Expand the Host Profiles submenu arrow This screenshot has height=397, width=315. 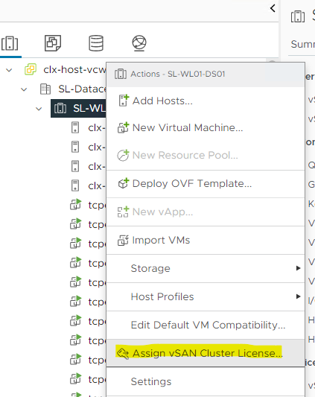pos(299,296)
